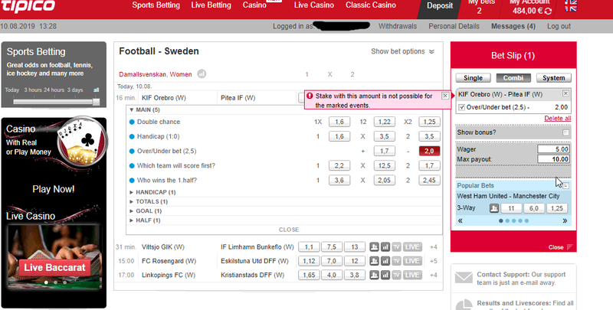Click Vittsjo GIK row TV icon
This screenshot has width=613, height=310.
pyautogui.click(x=396, y=247)
